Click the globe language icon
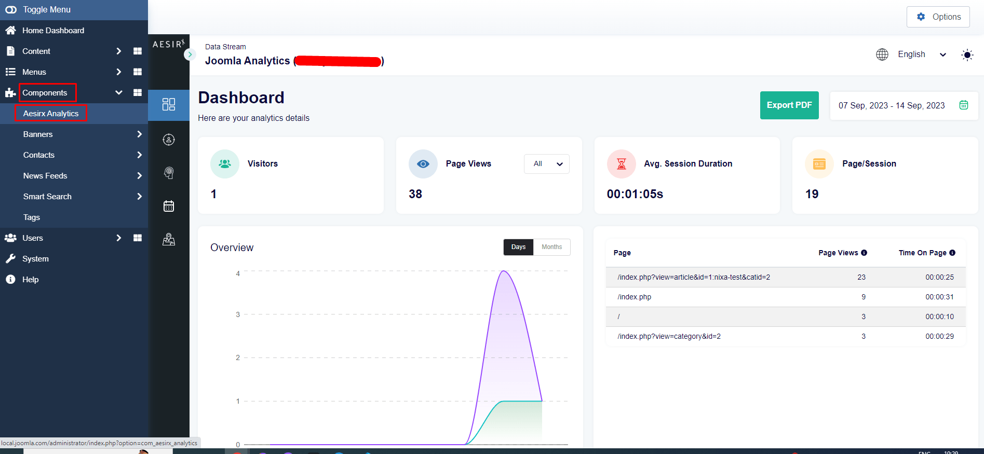Image resolution: width=984 pixels, height=454 pixels. (x=882, y=54)
